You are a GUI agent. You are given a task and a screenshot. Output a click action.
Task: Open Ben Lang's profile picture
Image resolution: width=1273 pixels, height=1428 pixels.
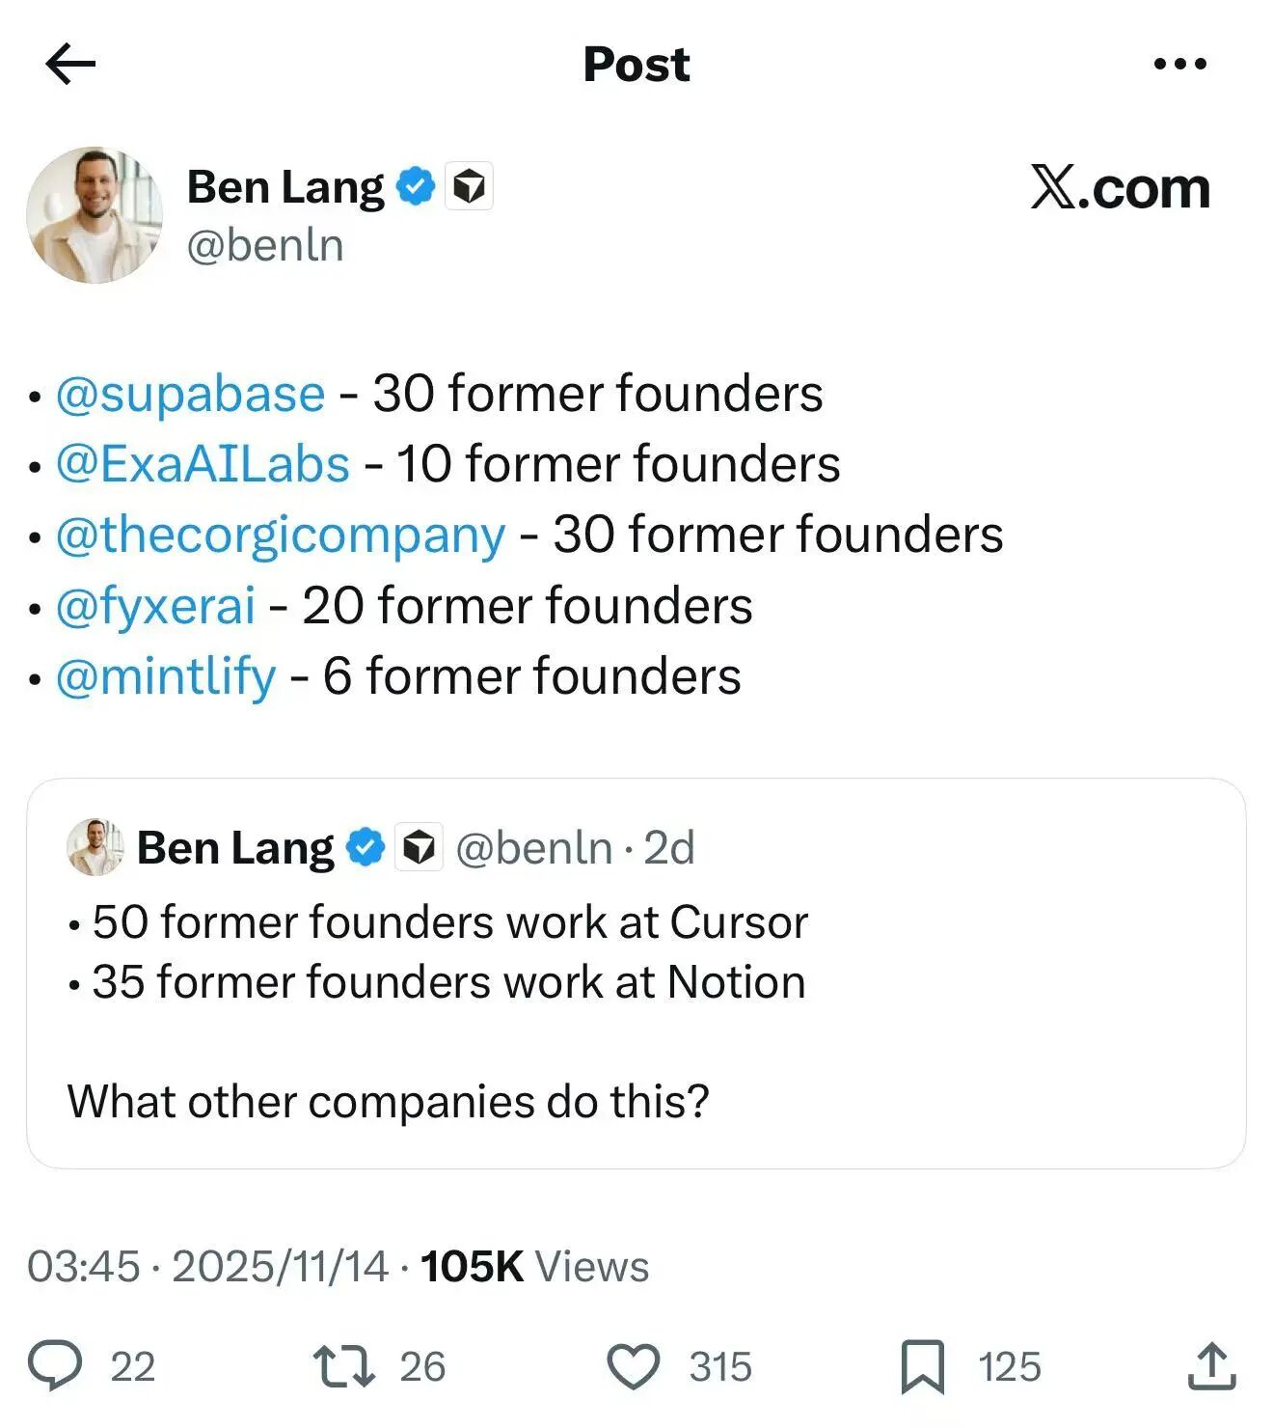point(95,214)
